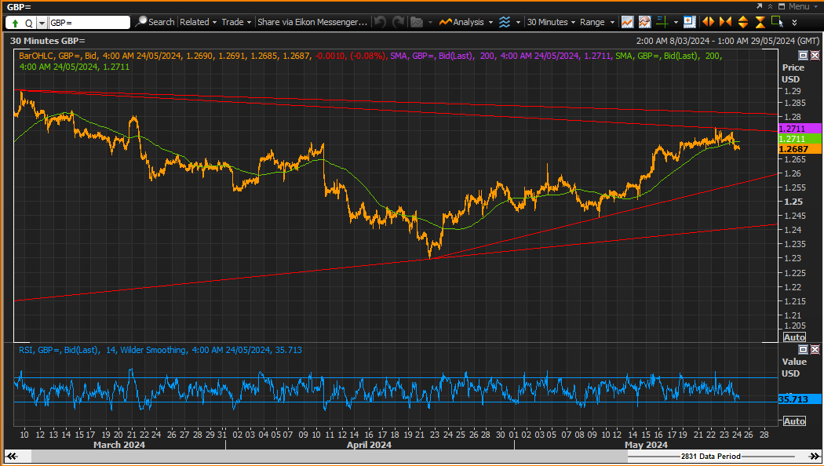
Task: Click the 30 Minutes GBP= chart title
Action: 47,41
